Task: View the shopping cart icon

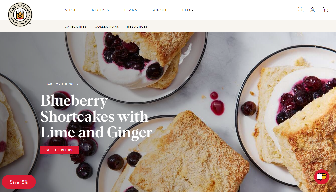Action: point(326,10)
